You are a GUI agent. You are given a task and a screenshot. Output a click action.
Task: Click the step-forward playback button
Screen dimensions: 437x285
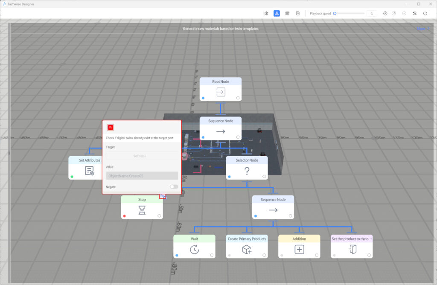click(x=394, y=13)
